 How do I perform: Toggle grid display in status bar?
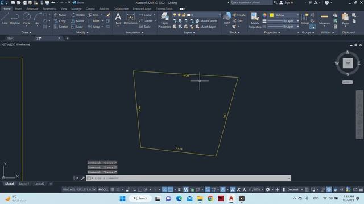pyautogui.click(x=113, y=189)
